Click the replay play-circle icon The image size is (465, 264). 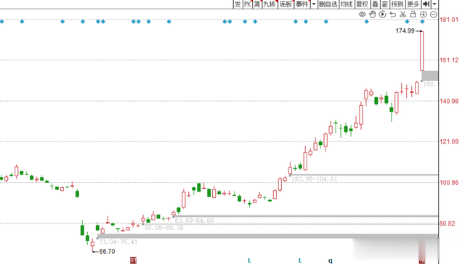click(x=383, y=15)
